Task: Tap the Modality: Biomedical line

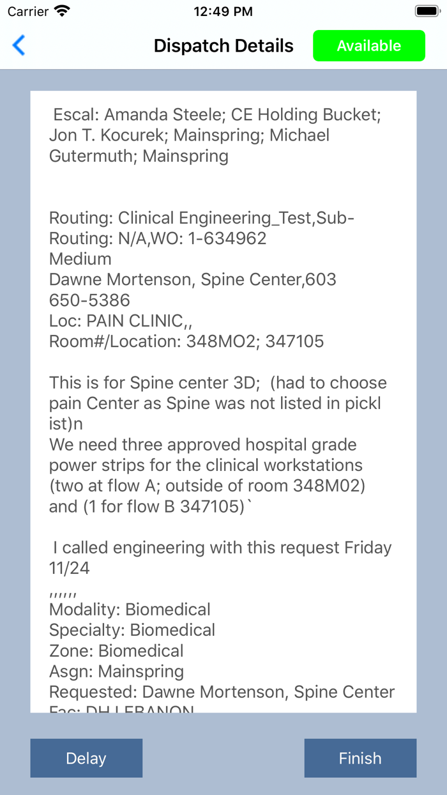Action: click(130, 610)
